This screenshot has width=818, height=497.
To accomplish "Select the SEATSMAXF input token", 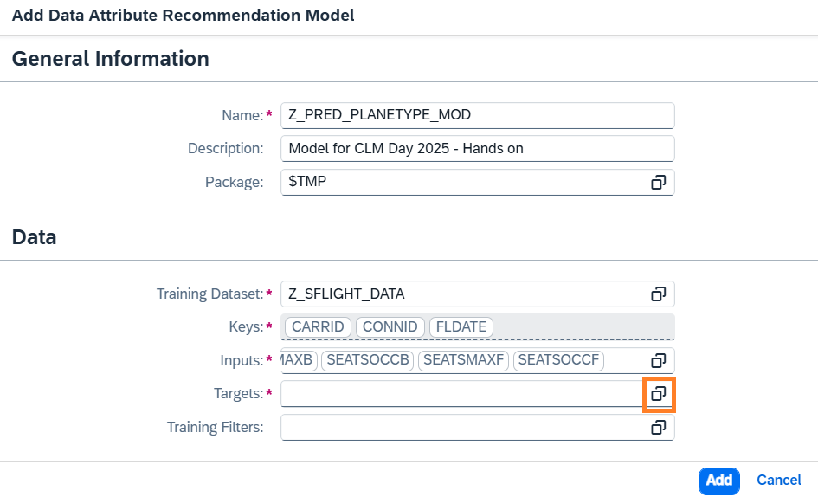I will 463,360.
